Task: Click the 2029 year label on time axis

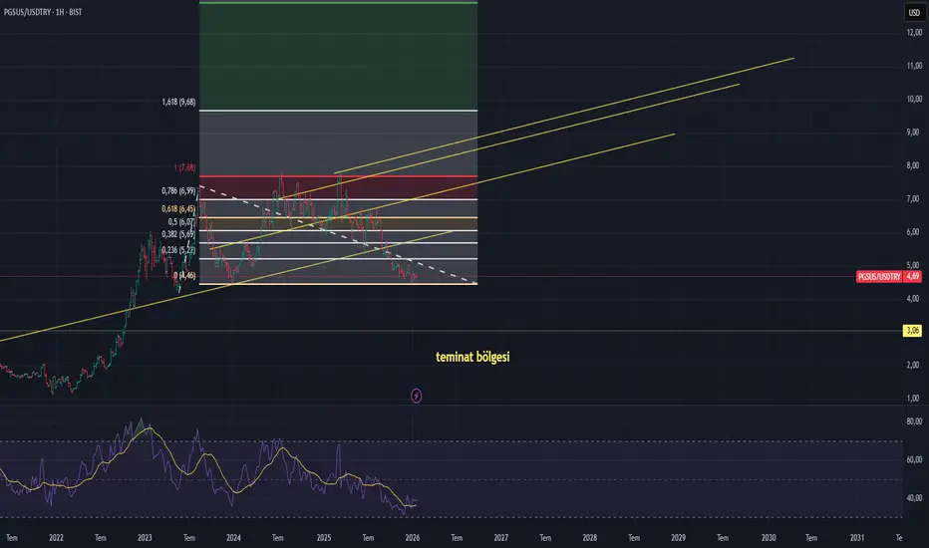Action: coord(679,538)
